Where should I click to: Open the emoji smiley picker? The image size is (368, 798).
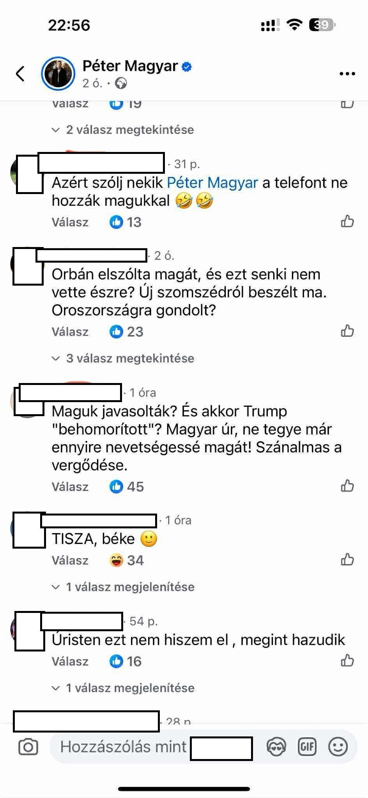[x=338, y=747]
